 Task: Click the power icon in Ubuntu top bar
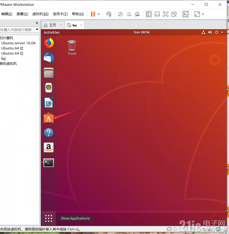click(x=217, y=32)
